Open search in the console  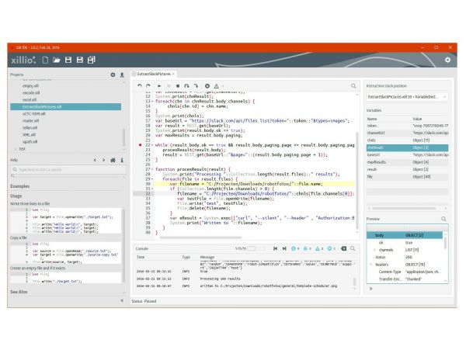pos(353,248)
